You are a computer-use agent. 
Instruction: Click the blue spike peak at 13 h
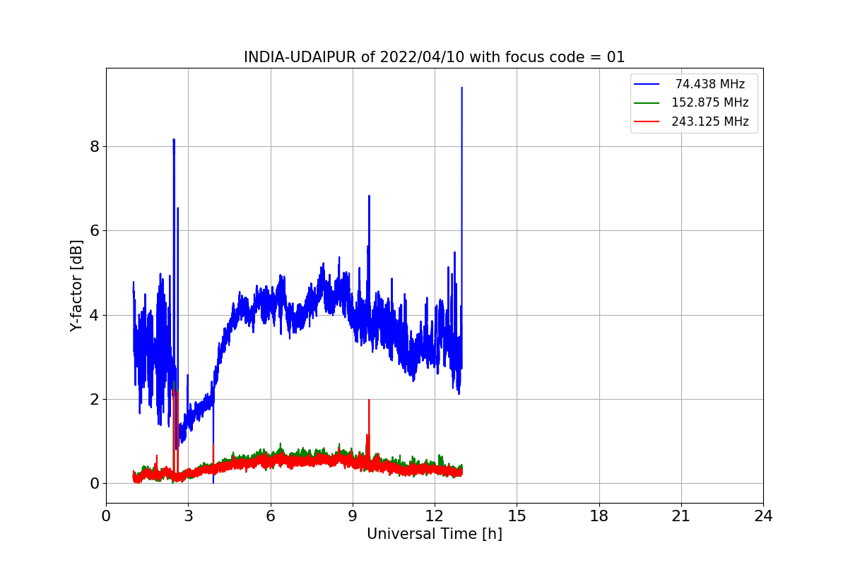[x=461, y=88]
